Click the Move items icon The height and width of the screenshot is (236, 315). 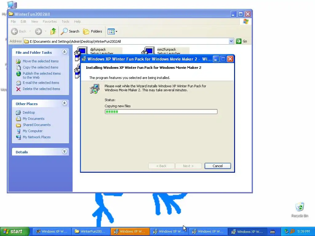18,61
